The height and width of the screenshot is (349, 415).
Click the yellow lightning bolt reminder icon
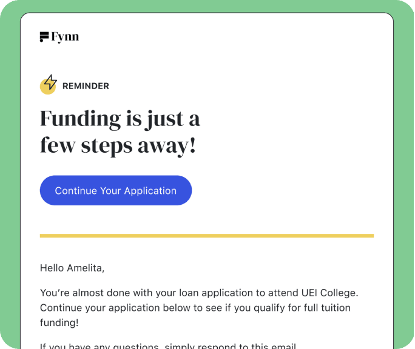pos(49,85)
